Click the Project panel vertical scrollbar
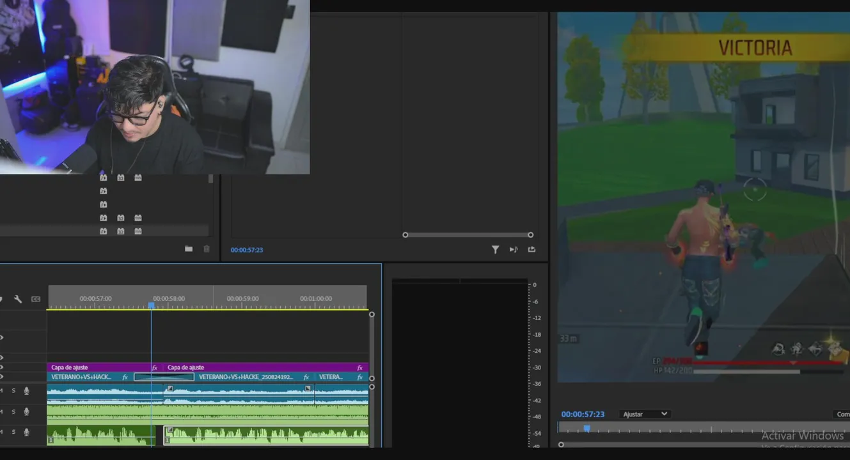Image resolution: width=850 pixels, height=460 pixels. [x=211, y=179]
